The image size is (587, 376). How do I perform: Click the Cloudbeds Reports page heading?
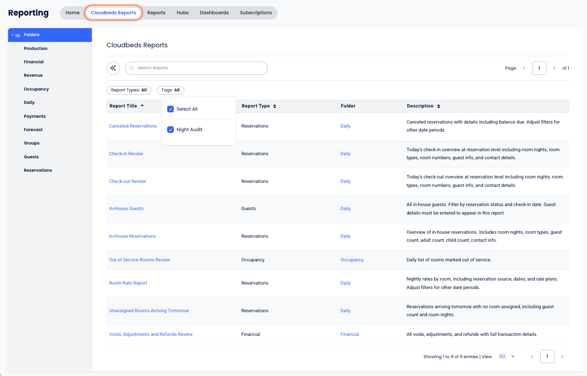(137, 45)
